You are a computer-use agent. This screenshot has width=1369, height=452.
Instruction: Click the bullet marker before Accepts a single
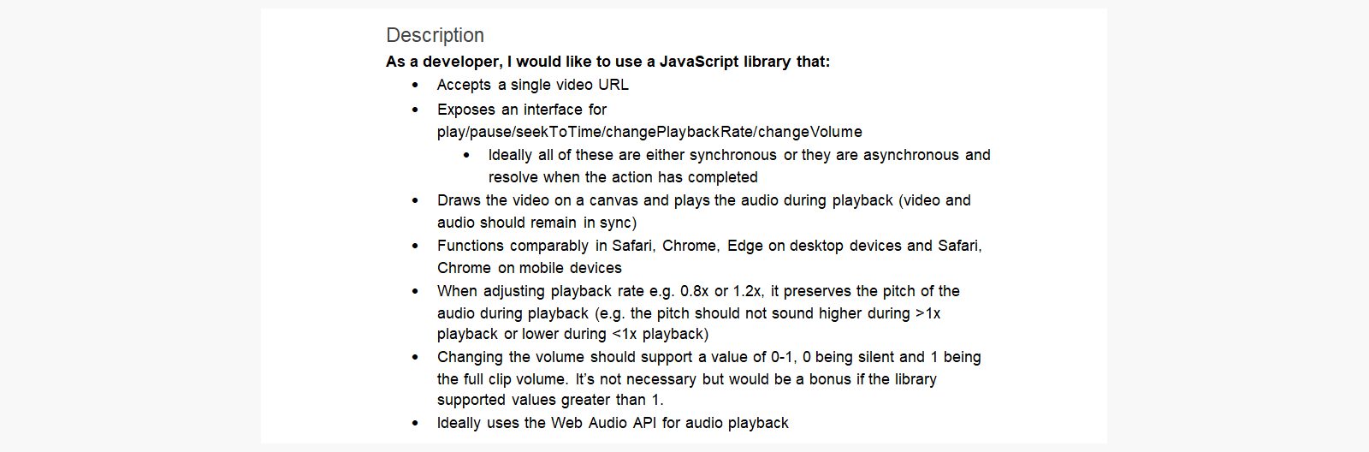415,85
